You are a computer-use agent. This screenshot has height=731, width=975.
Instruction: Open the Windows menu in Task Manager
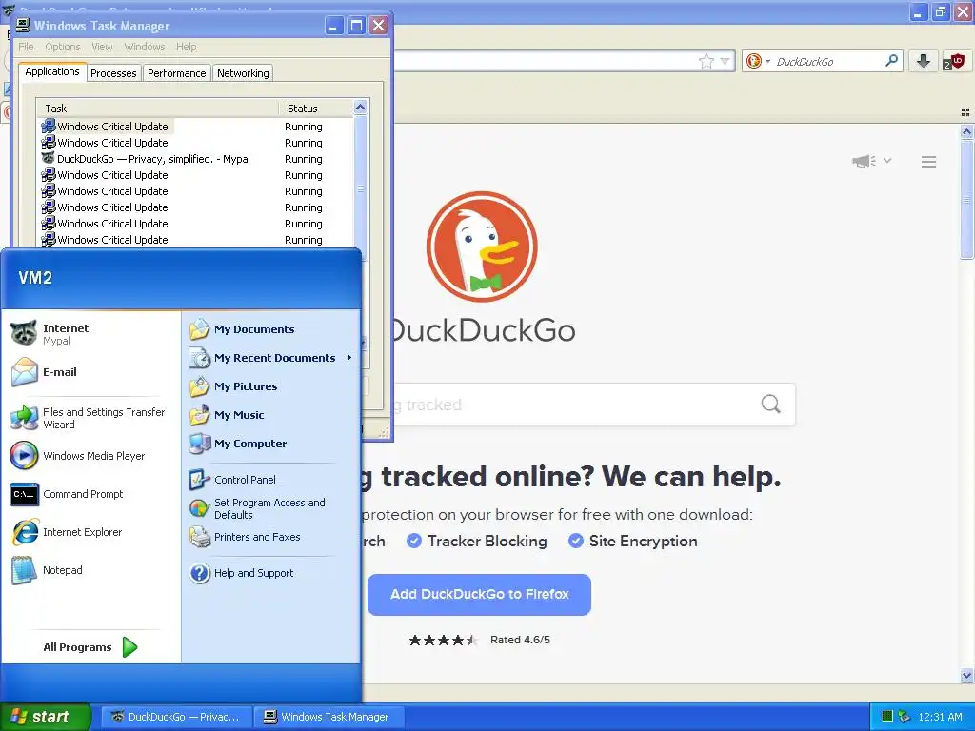[x=145, y=47]
